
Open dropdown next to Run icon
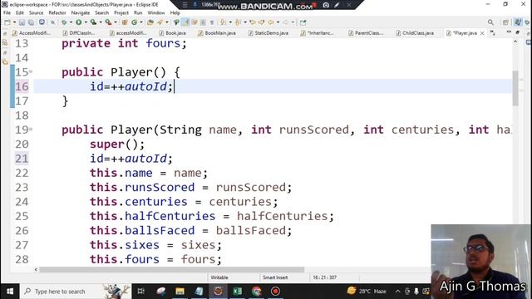(x=86, y=22)
